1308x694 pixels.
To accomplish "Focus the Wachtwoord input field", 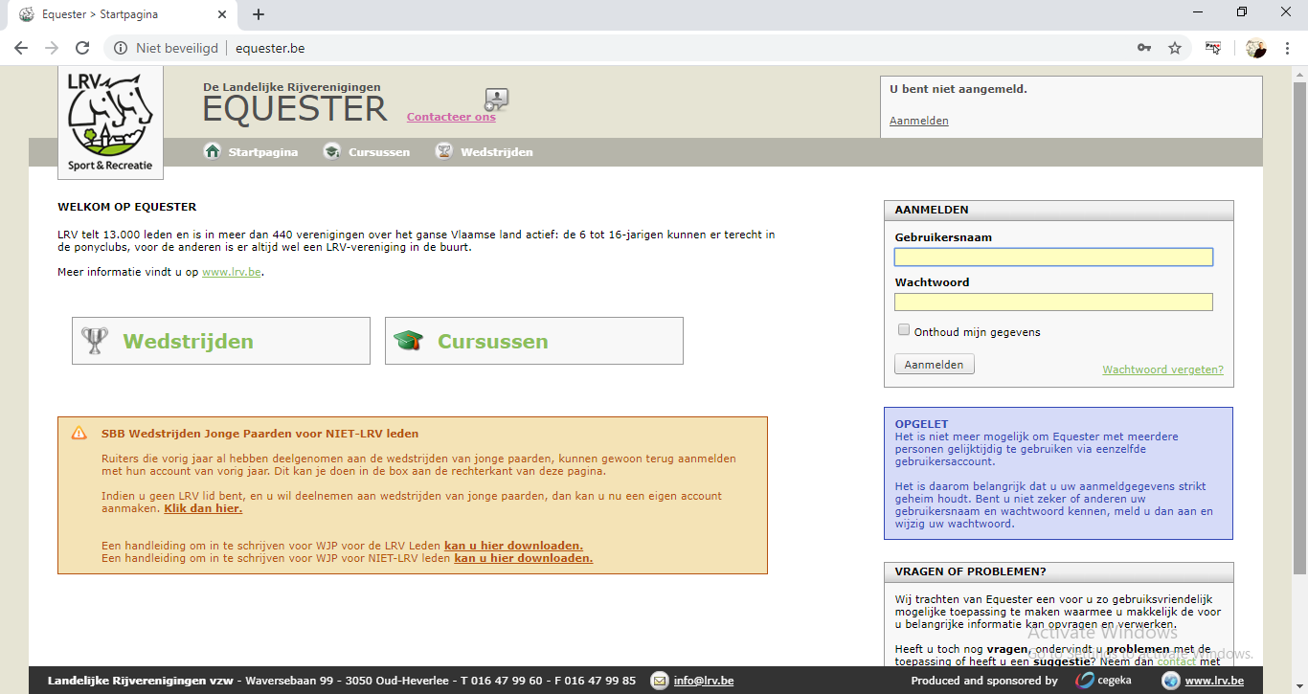I will click(1053, 302).
